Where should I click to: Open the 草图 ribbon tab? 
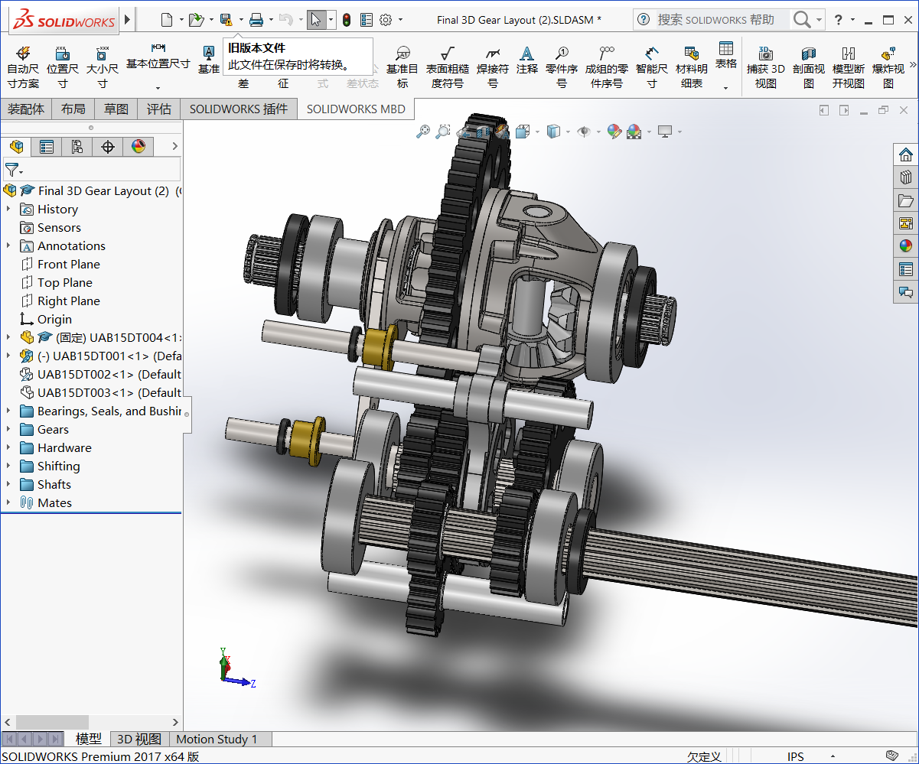(x=116, y=109)
